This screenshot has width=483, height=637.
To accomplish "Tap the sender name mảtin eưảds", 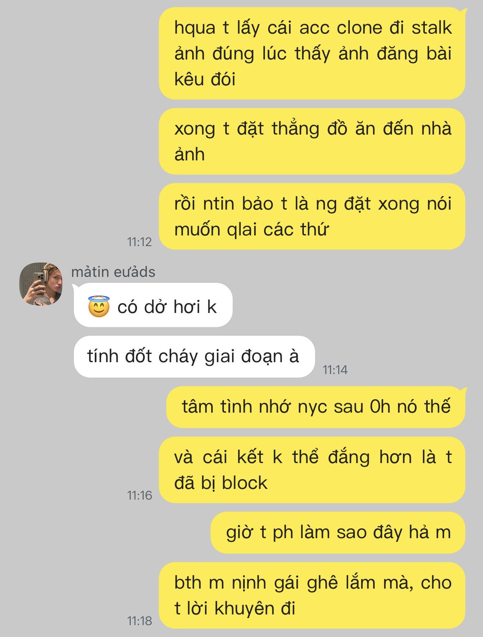I will [x=113, y=272].
